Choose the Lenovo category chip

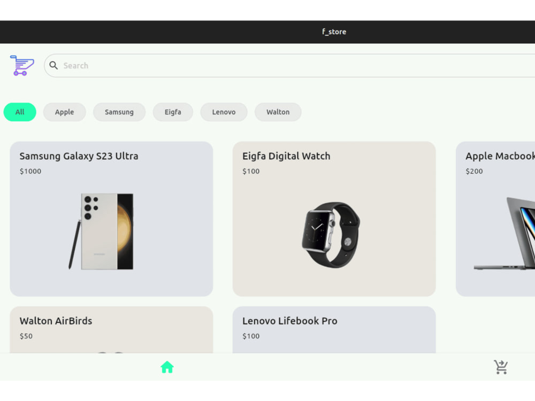(224, 112)
